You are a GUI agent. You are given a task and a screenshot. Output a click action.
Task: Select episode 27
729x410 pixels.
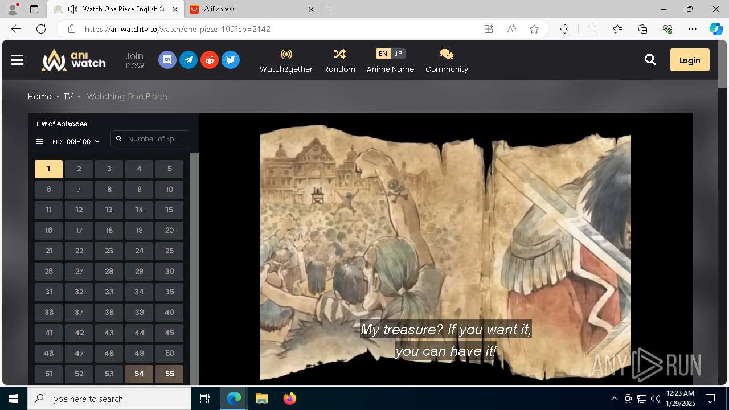point(79,272)
